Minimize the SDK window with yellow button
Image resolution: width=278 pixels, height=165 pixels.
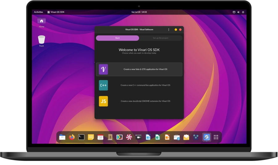click(176, 30)
